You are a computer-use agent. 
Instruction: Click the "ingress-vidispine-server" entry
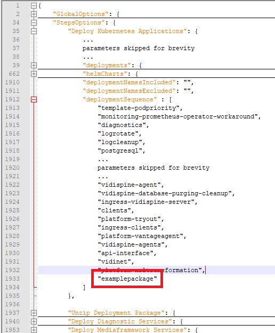(146, 202)
